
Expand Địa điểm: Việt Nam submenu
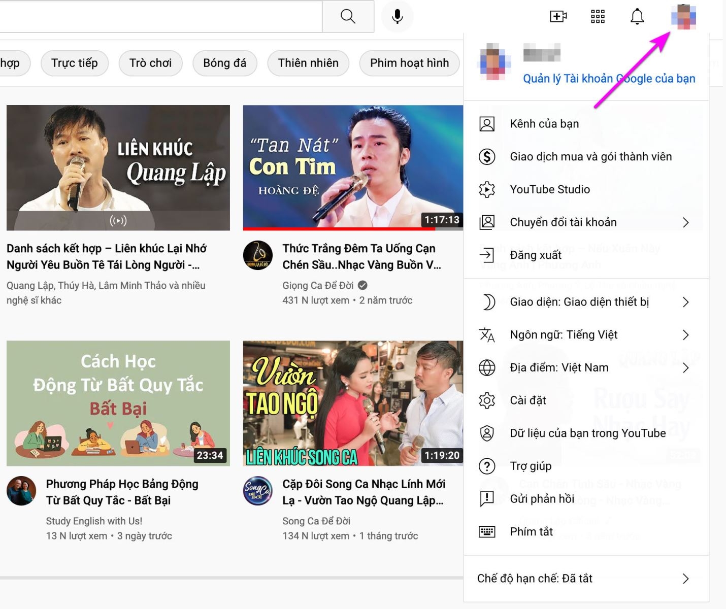point(559,367)
